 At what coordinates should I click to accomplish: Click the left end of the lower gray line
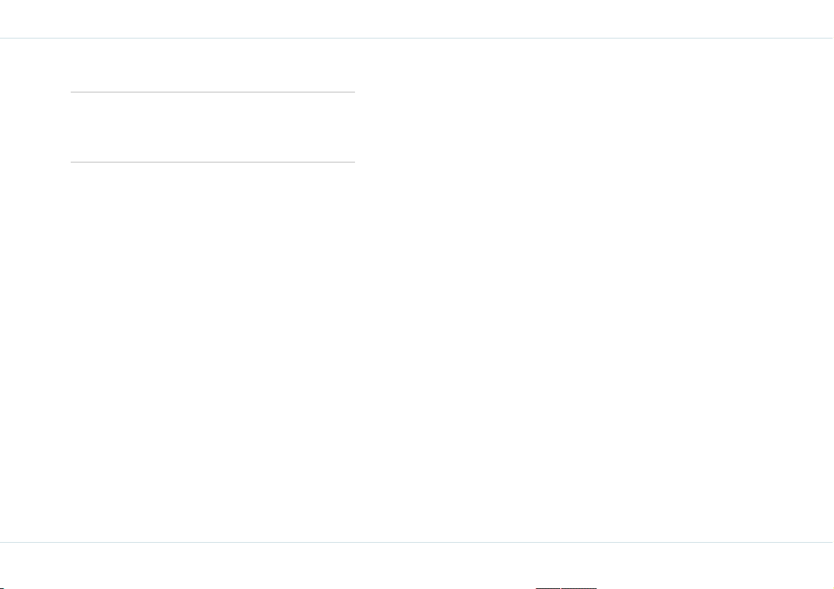(72, 162)
